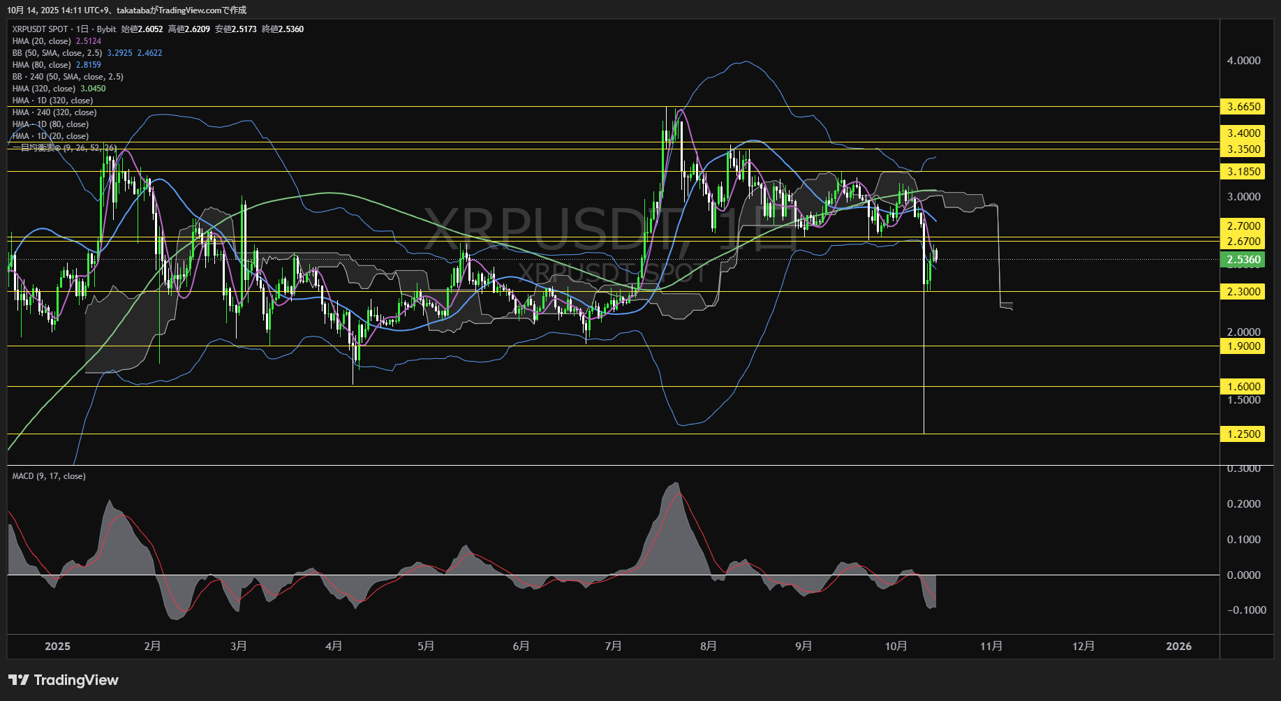This screenshot has width=1281, height=701.
Task: Select the HMA (320, close) legend entry
Action: point(43,89)
